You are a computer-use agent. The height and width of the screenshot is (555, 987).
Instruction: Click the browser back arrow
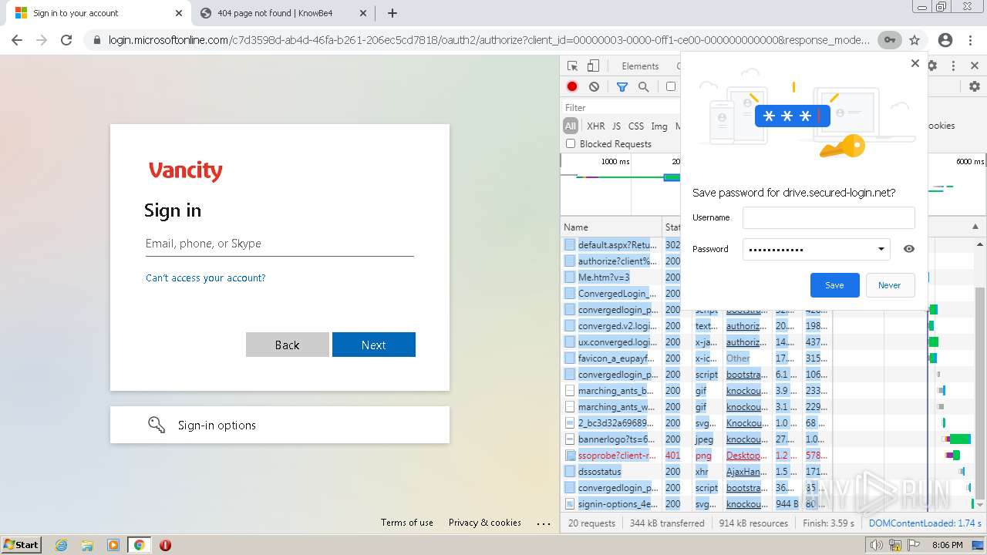click(x=17, y=40)
